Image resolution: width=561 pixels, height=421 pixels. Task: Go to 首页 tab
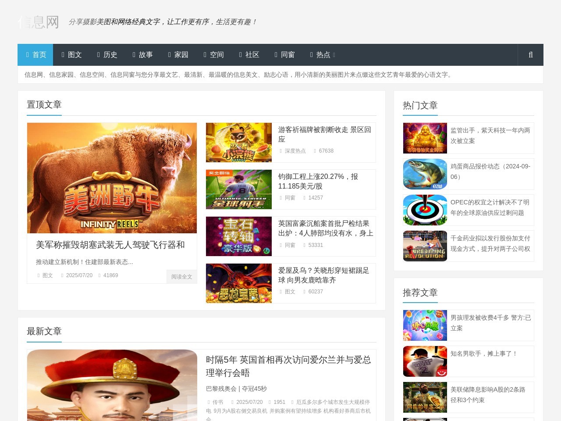pyautogui.click(x=36, y=55)
